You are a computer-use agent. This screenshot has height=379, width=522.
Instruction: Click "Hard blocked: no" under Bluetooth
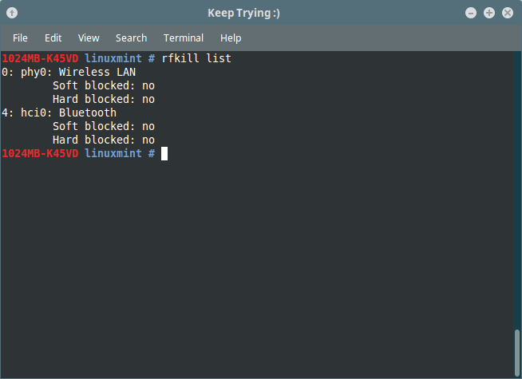104,140
